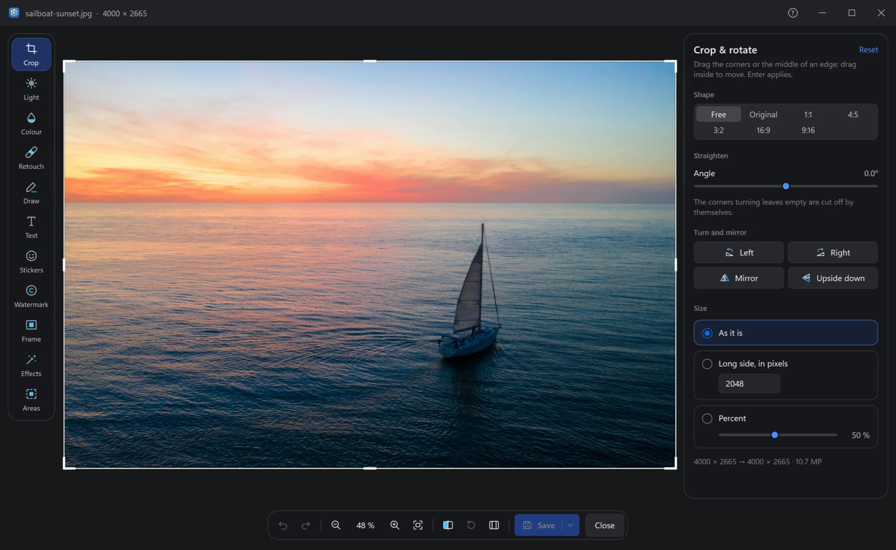Image resolution: width=896 pixels, height=550 pixels.
Task: Pick the 16:9 aspect ratio
Action: point(763,130)
